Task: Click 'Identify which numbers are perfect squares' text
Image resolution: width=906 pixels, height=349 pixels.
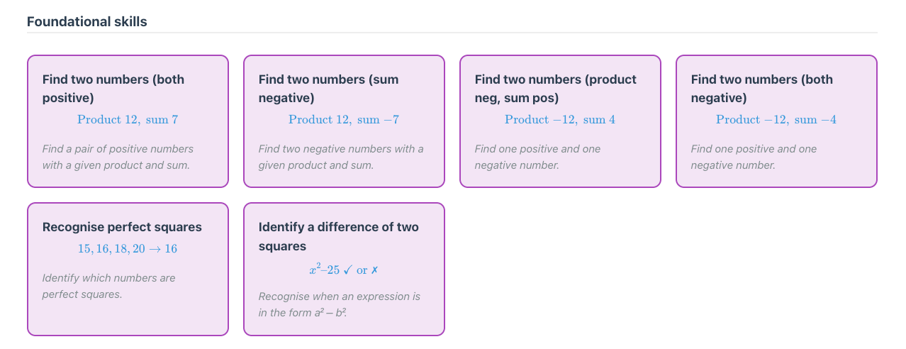Action: [x=108, y=286]
